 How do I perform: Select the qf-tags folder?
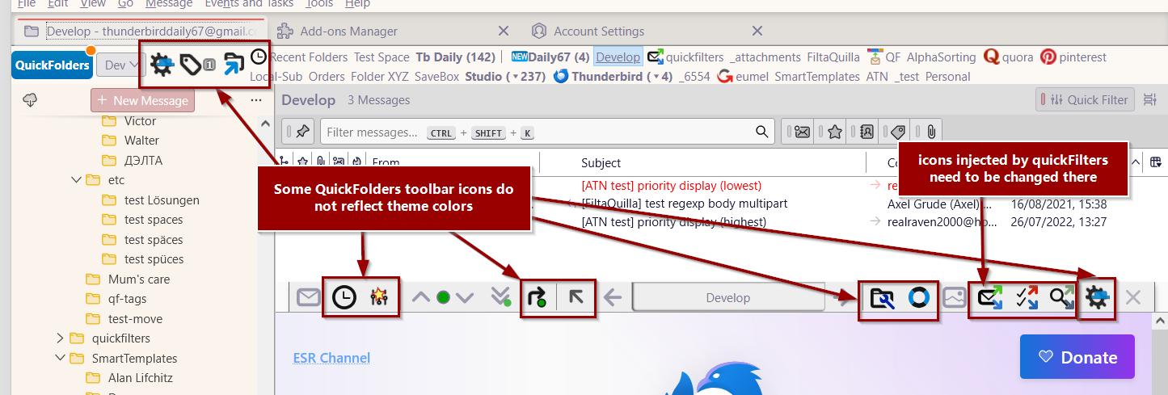pos(128,299)
